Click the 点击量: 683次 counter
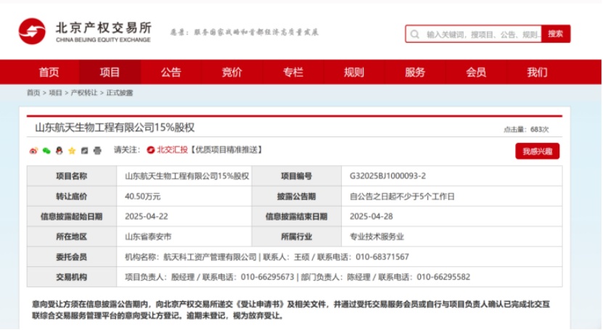This screenshot has width=603, height=330. 526,130
